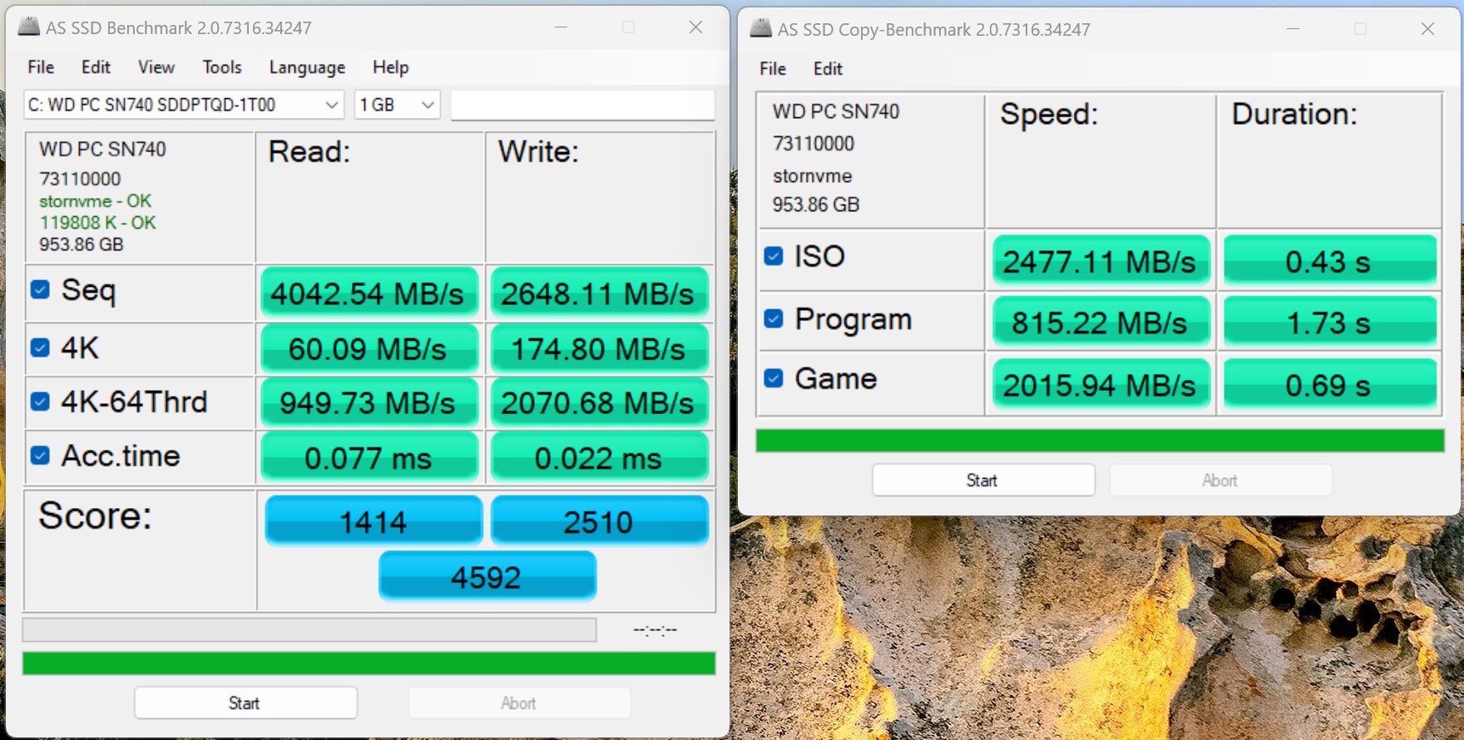Open File menu in AS SSD Benchmark
Viewport: 1464px width, 740px height.
[x=41, y=67]
